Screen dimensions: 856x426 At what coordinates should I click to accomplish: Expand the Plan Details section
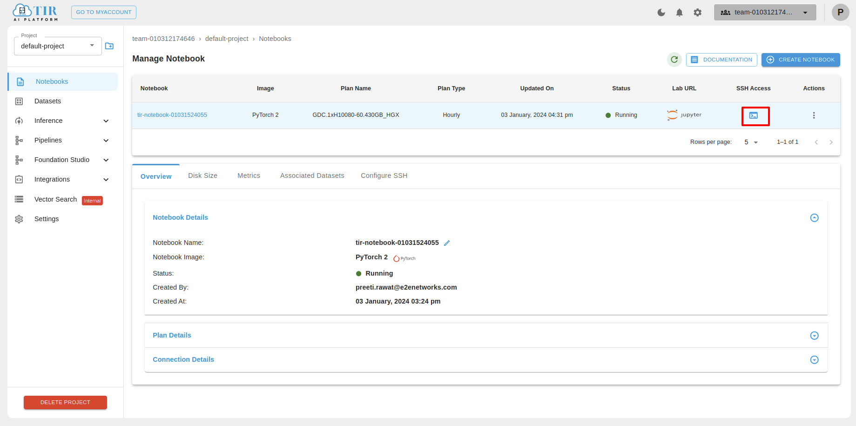point(814,336)
